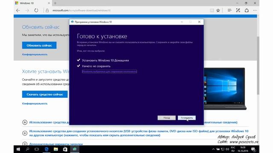Image resolution: width=273 pixels, height=153 pixels.
Task: Click heading Обновить сейчас on webpage
Action: (41, 27)
